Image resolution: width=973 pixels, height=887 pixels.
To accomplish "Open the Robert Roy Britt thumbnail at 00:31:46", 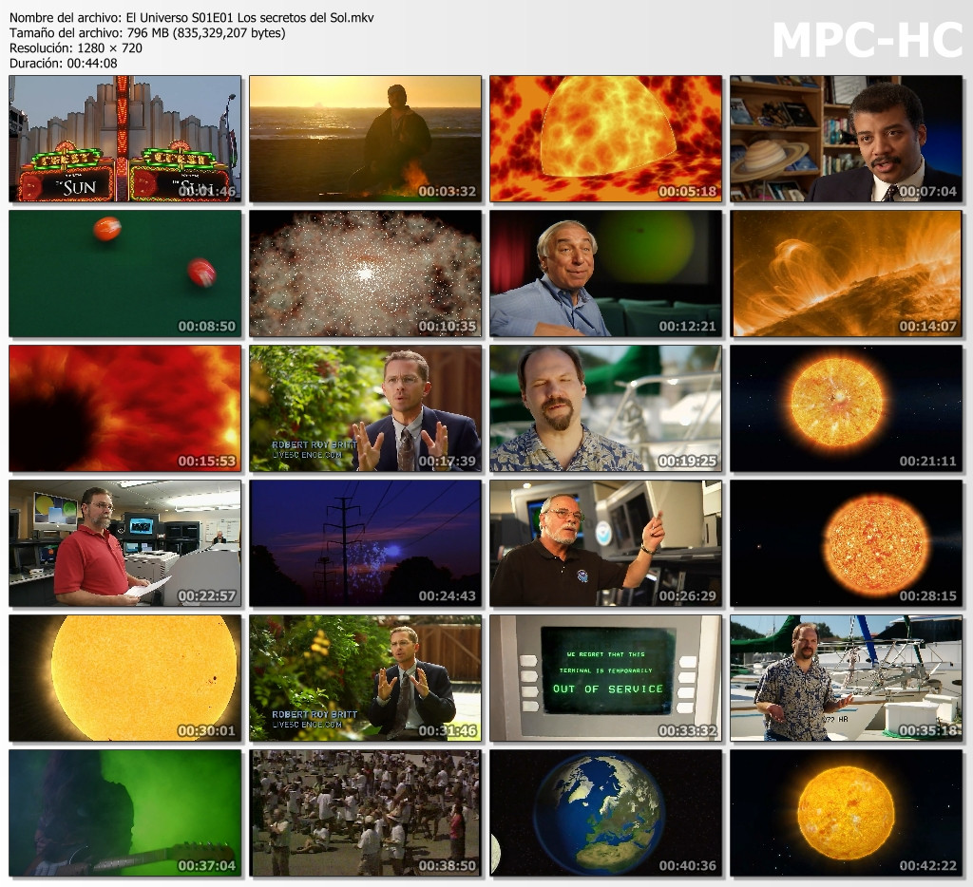I will pos(366,679).
